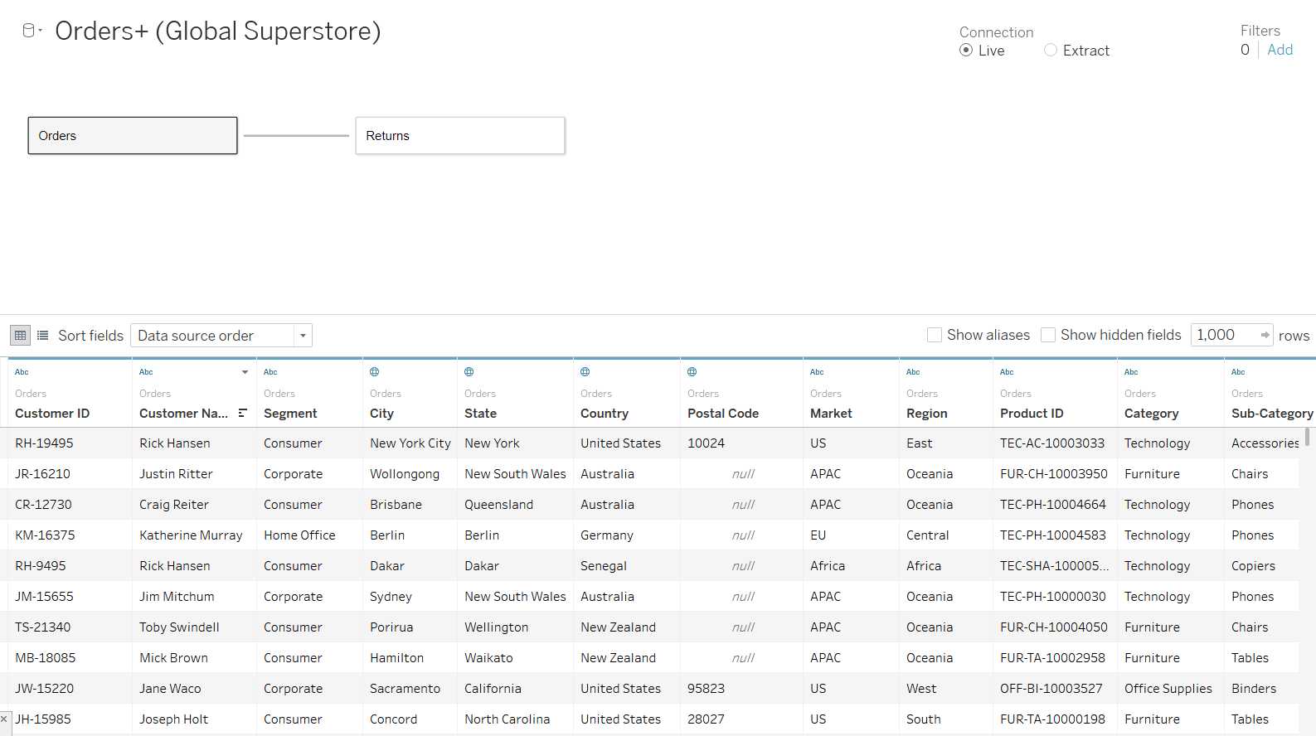The image size is (1316, 736).
Task: Close the panel with the X at bottom left
Action: coord(4,719)
